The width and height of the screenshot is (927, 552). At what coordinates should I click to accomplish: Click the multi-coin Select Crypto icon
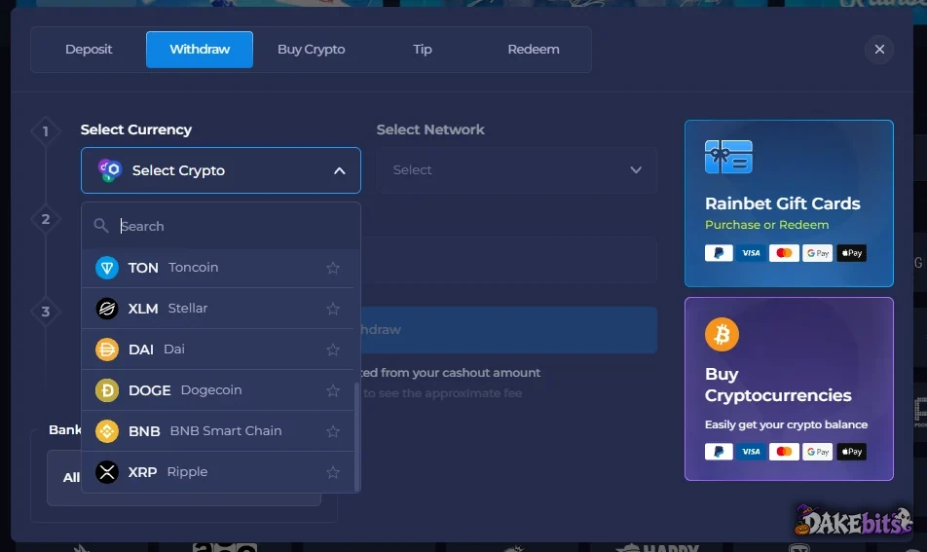point(110,170)
